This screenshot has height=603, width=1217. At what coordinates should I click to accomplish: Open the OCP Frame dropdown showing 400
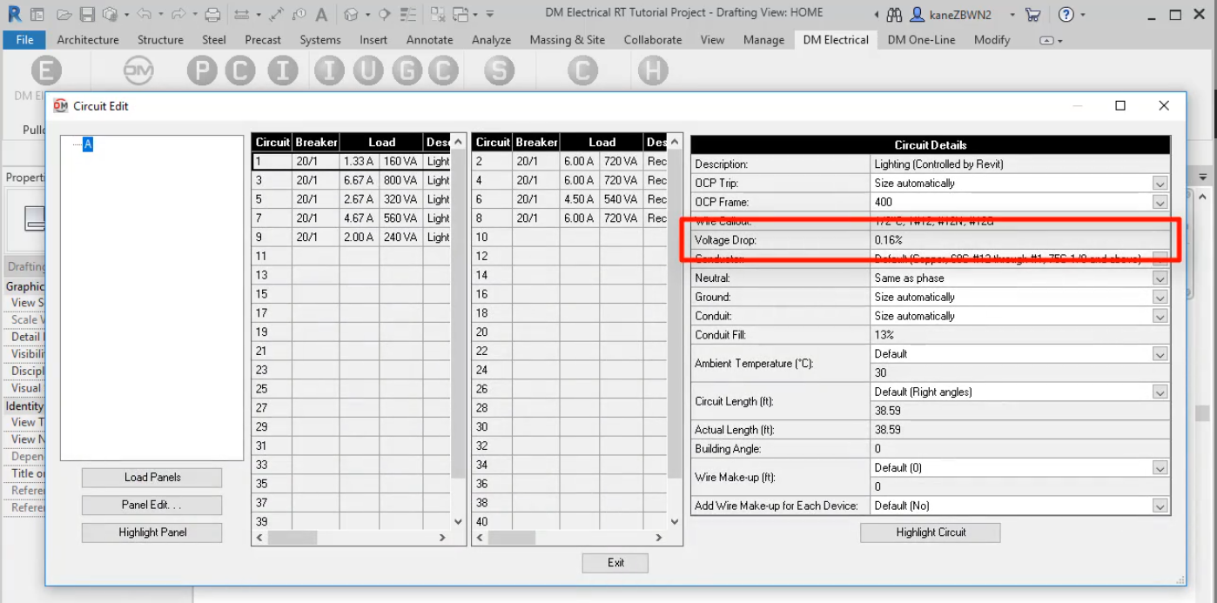coord(1160,203)
